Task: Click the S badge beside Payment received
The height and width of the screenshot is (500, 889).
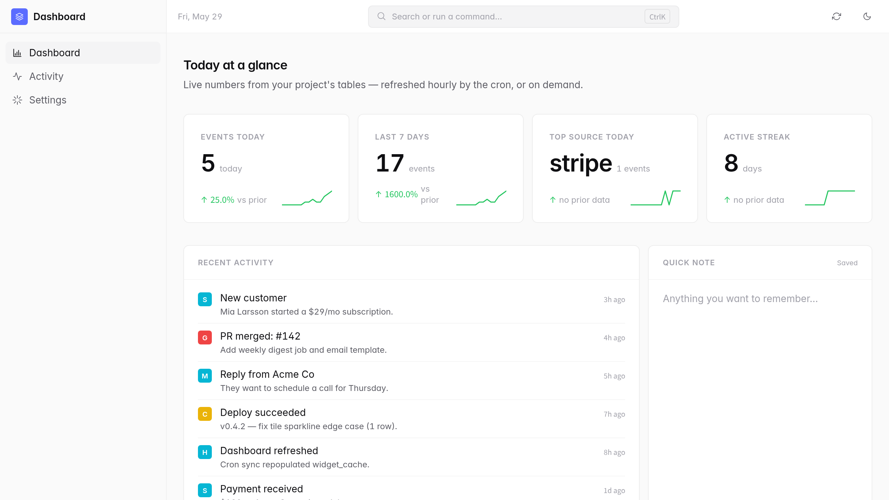Action: click(x=205, y=490)
